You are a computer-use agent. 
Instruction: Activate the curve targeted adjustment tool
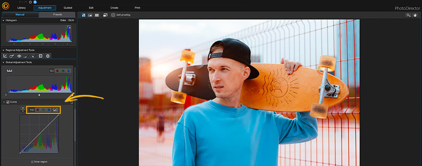[23, 110]
